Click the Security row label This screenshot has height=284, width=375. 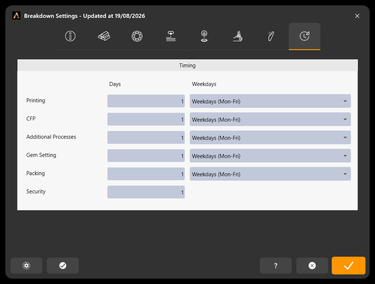[x=36, y=192]
